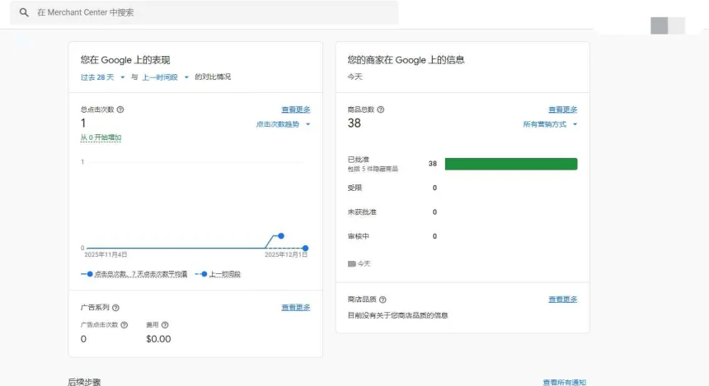Open 查看更多 link for 商店品质
This screenshot has width=709, height=386.
pyautogui.click(x=562, y=300)
